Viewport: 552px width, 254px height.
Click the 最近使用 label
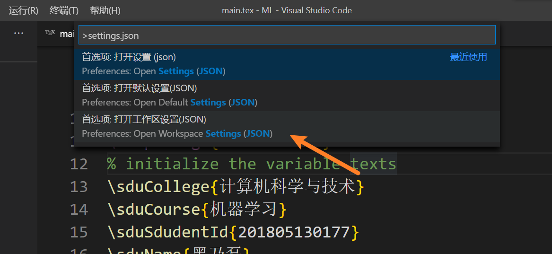tap(468, 57)
